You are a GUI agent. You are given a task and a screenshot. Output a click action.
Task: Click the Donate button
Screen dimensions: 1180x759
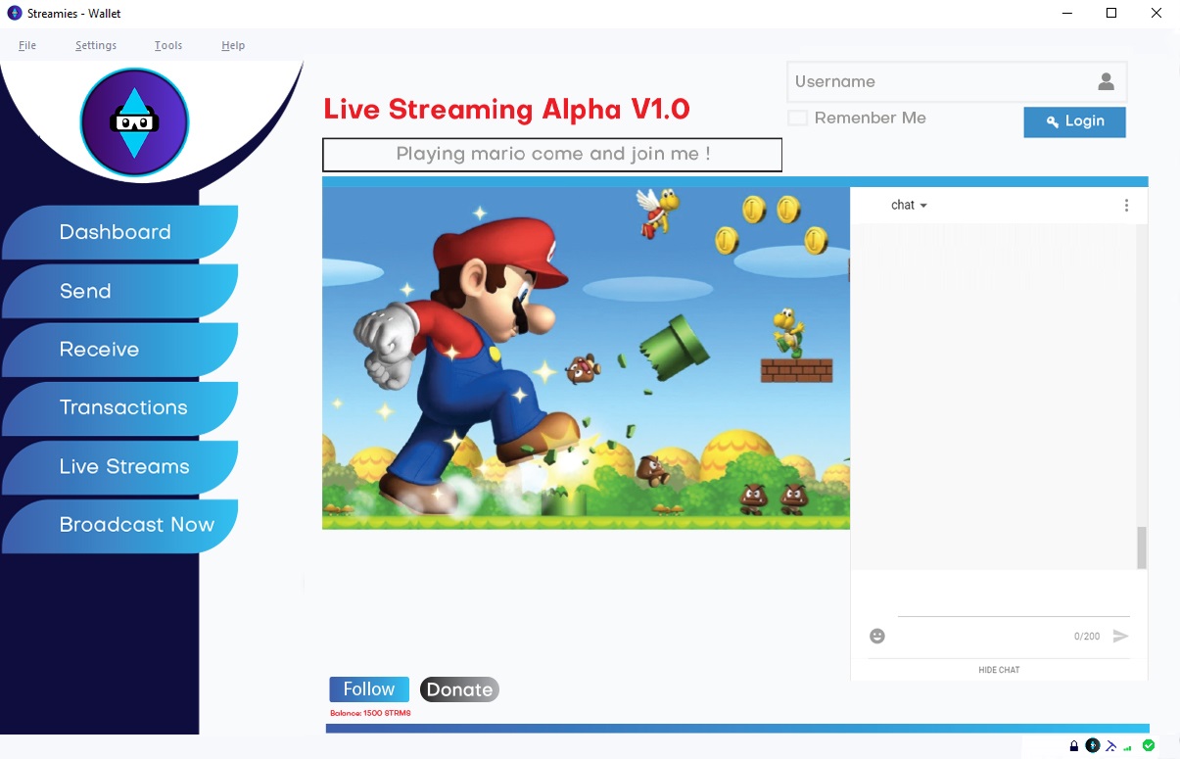point(459,689)
